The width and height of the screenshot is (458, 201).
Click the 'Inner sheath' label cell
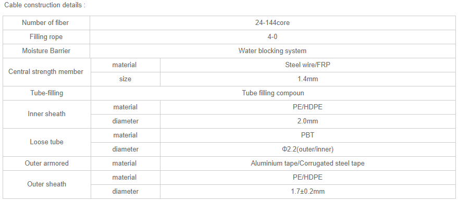[x=46, y=114]
